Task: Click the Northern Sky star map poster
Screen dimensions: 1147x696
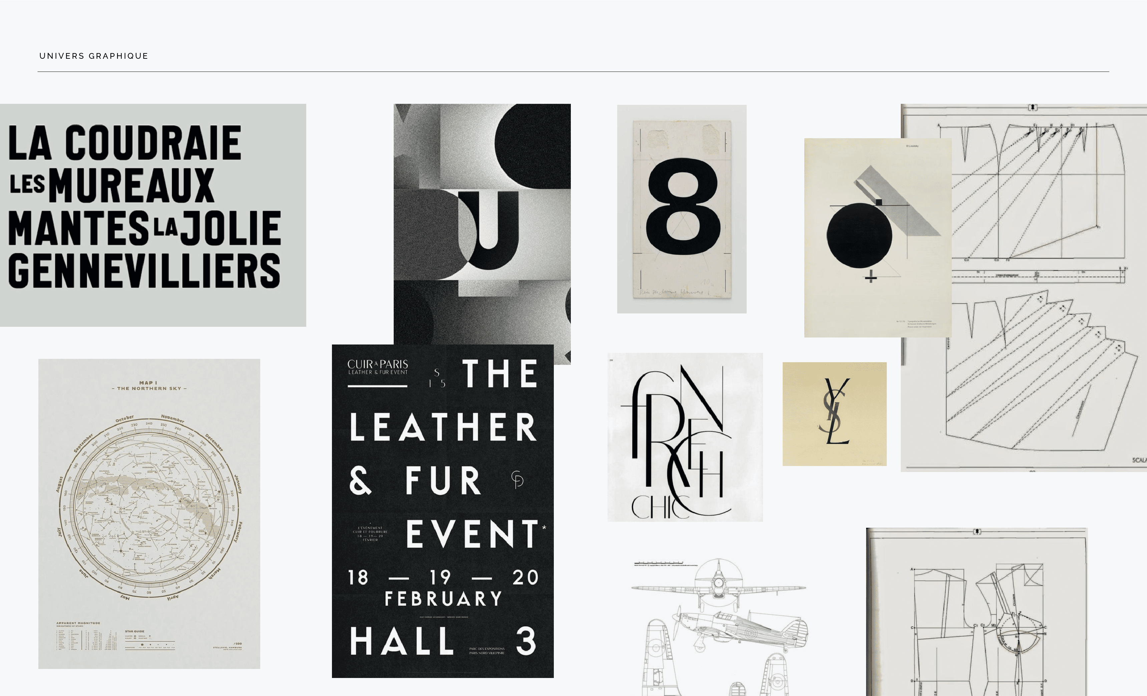Action: click(x=149, y=514)
